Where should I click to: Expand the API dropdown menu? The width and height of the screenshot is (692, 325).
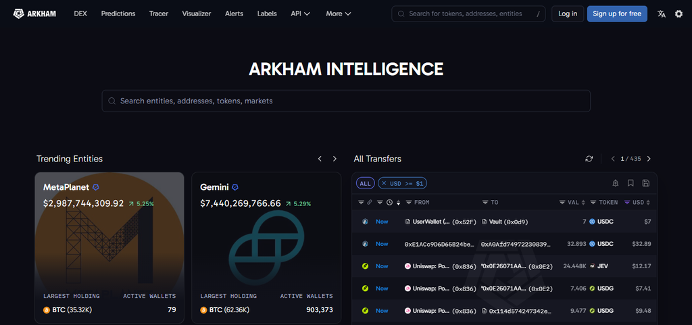coord(301,14)
